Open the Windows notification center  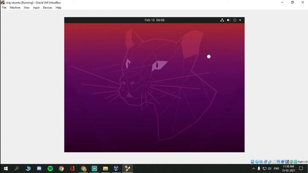[x=301, y=169]
